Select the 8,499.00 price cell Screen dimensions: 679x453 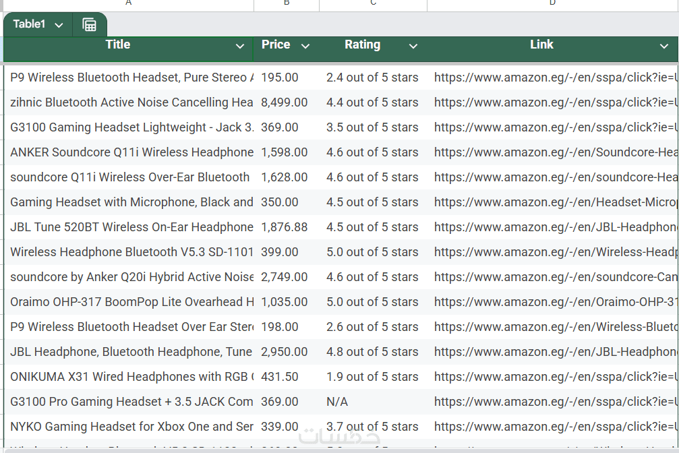[x=284, y=102]
